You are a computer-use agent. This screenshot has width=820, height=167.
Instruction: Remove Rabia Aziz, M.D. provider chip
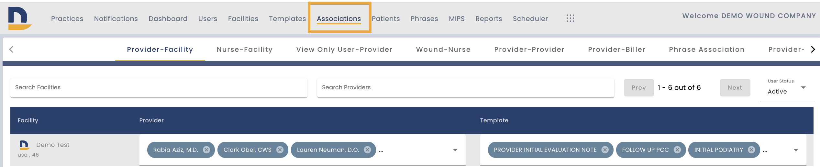[206, 150]
